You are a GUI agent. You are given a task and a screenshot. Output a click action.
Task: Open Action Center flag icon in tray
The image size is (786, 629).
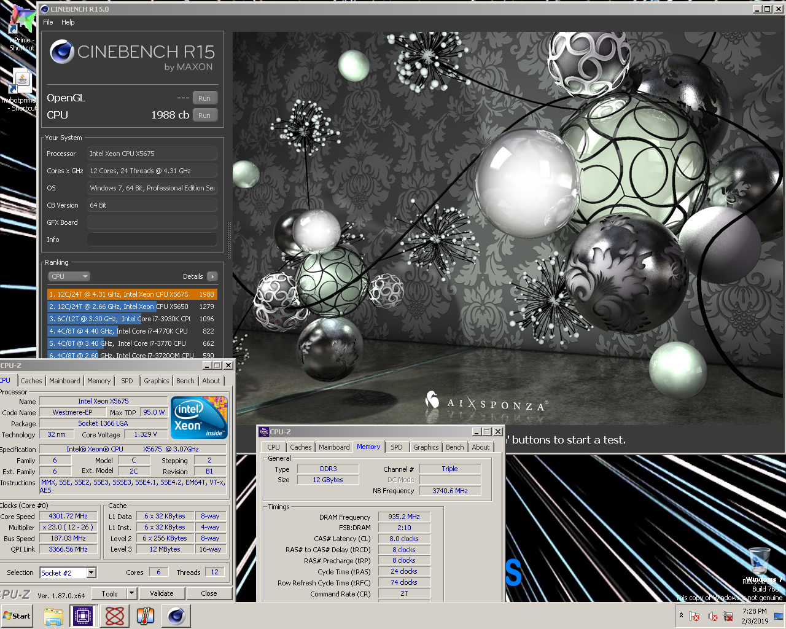(695, 616)
